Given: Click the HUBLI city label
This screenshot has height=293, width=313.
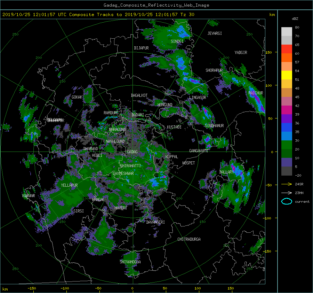Looking at the screenshot, I should 97,155.
